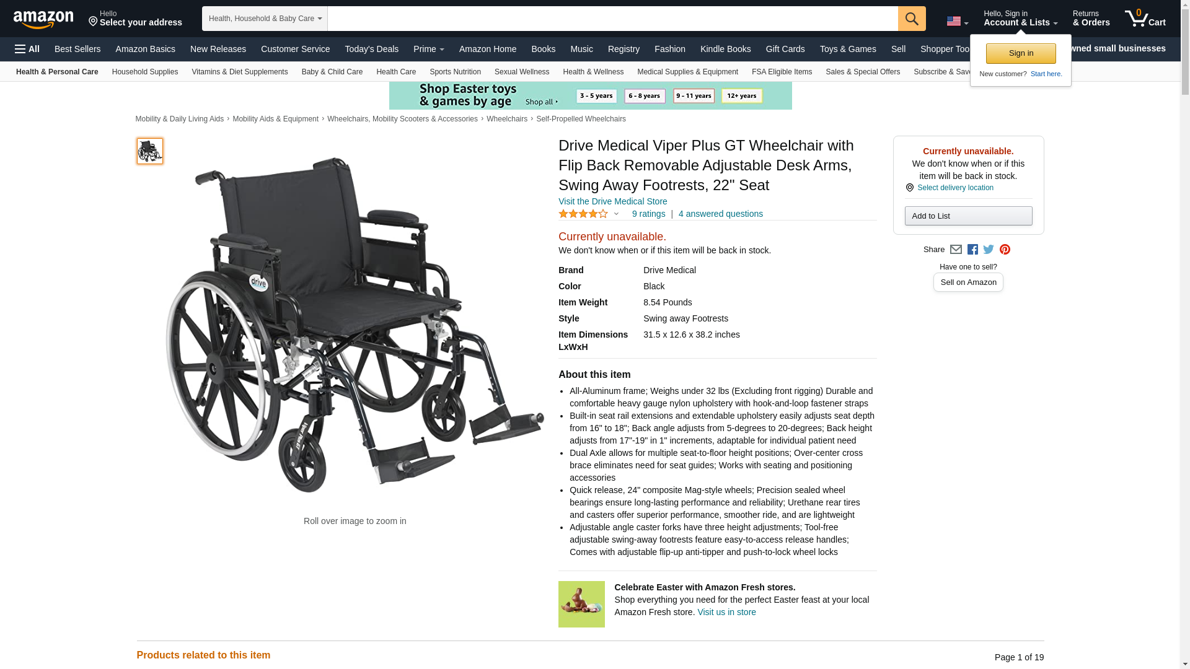Share product via email icon
The image size is (1190, 669).
(956, 250)
